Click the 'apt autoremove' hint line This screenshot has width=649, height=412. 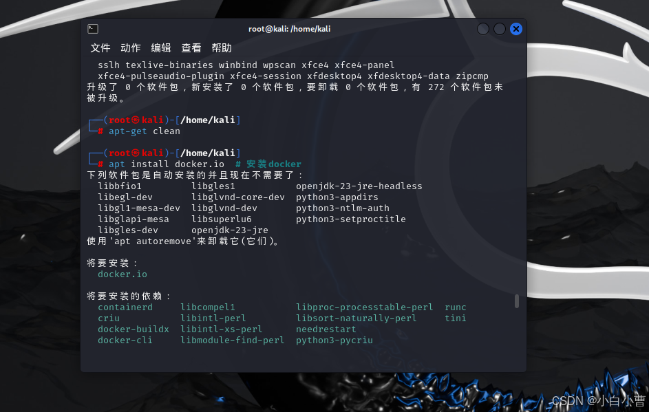click(x=183, y=241)
